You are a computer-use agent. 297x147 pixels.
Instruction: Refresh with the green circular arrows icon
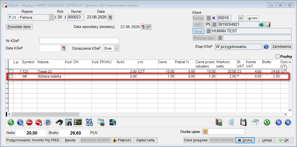tap(267, 123)
